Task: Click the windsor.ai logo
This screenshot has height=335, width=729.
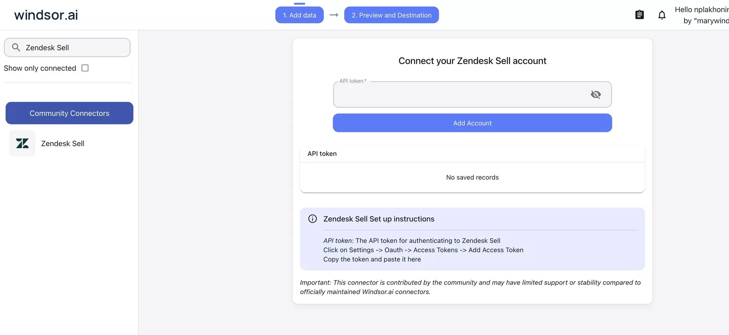Action: click(x=45, y=15)
